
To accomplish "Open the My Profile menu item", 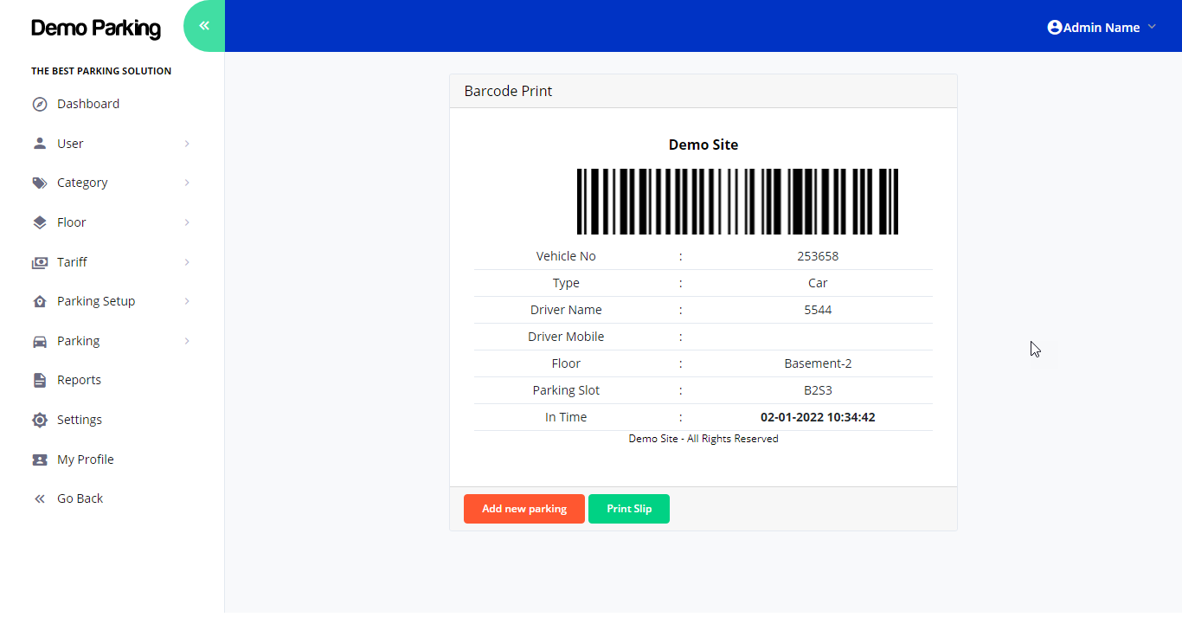I will 85,460.
